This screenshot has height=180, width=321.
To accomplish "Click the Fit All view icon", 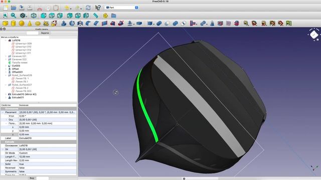I will tap(6, 15).
